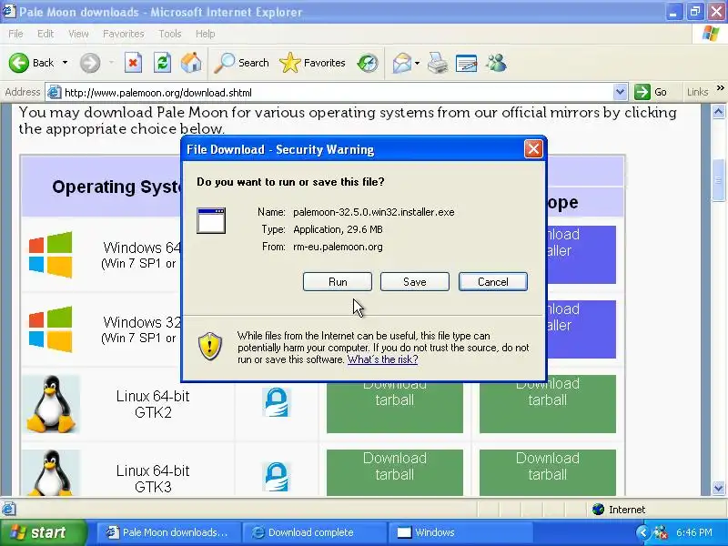This screenshot has height=546, width=728.
Task: Open the Favorites star toolbar button
Action: click(x=312, y=63)
